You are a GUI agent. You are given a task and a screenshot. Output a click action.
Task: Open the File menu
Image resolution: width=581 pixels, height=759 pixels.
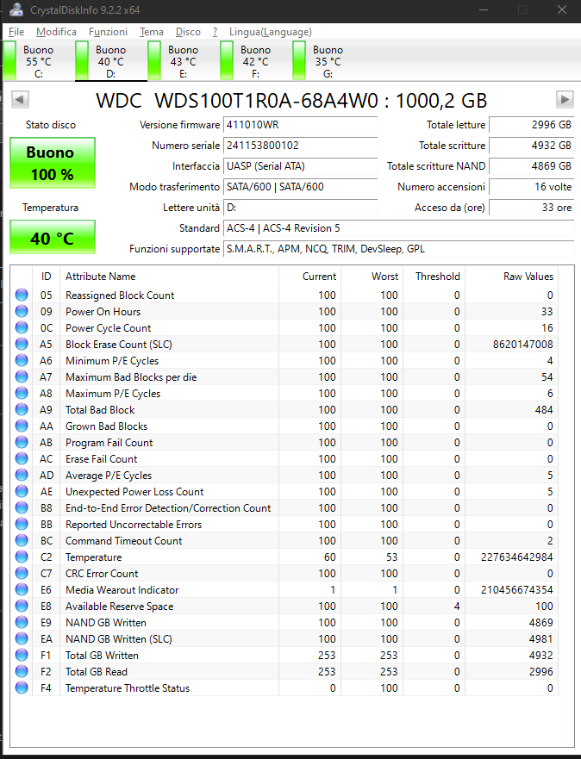click(x=16, y=32)
